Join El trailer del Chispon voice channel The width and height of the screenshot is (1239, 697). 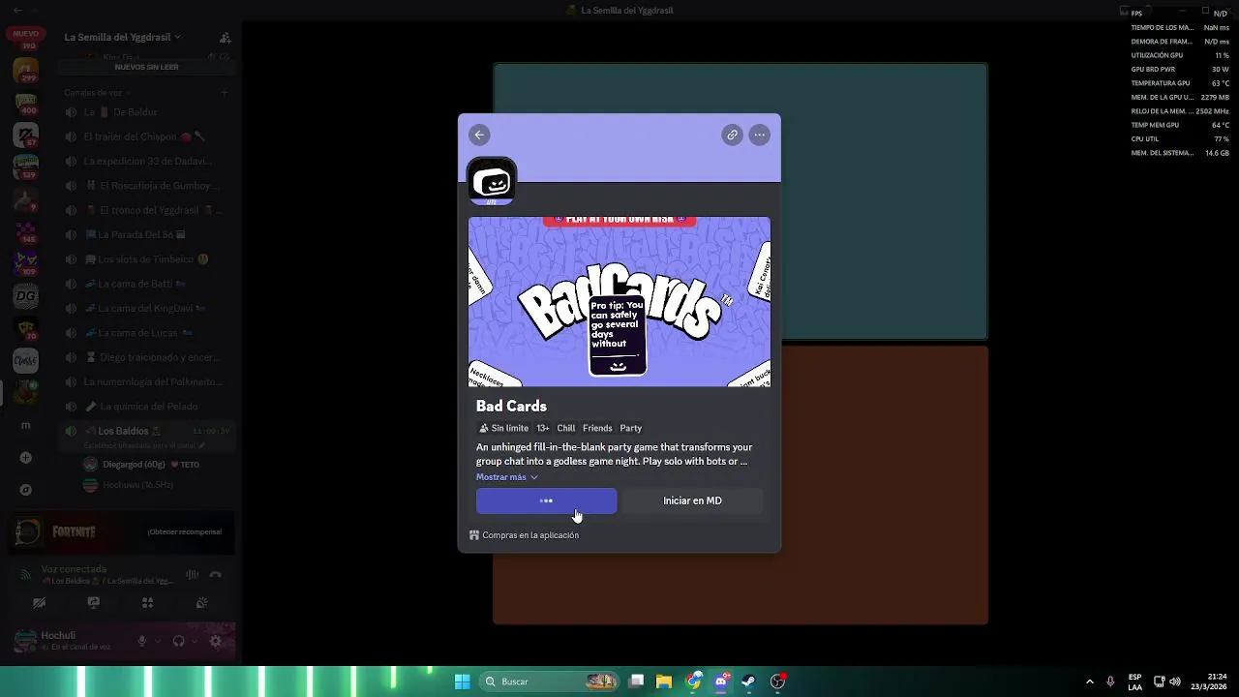(145, 137)
